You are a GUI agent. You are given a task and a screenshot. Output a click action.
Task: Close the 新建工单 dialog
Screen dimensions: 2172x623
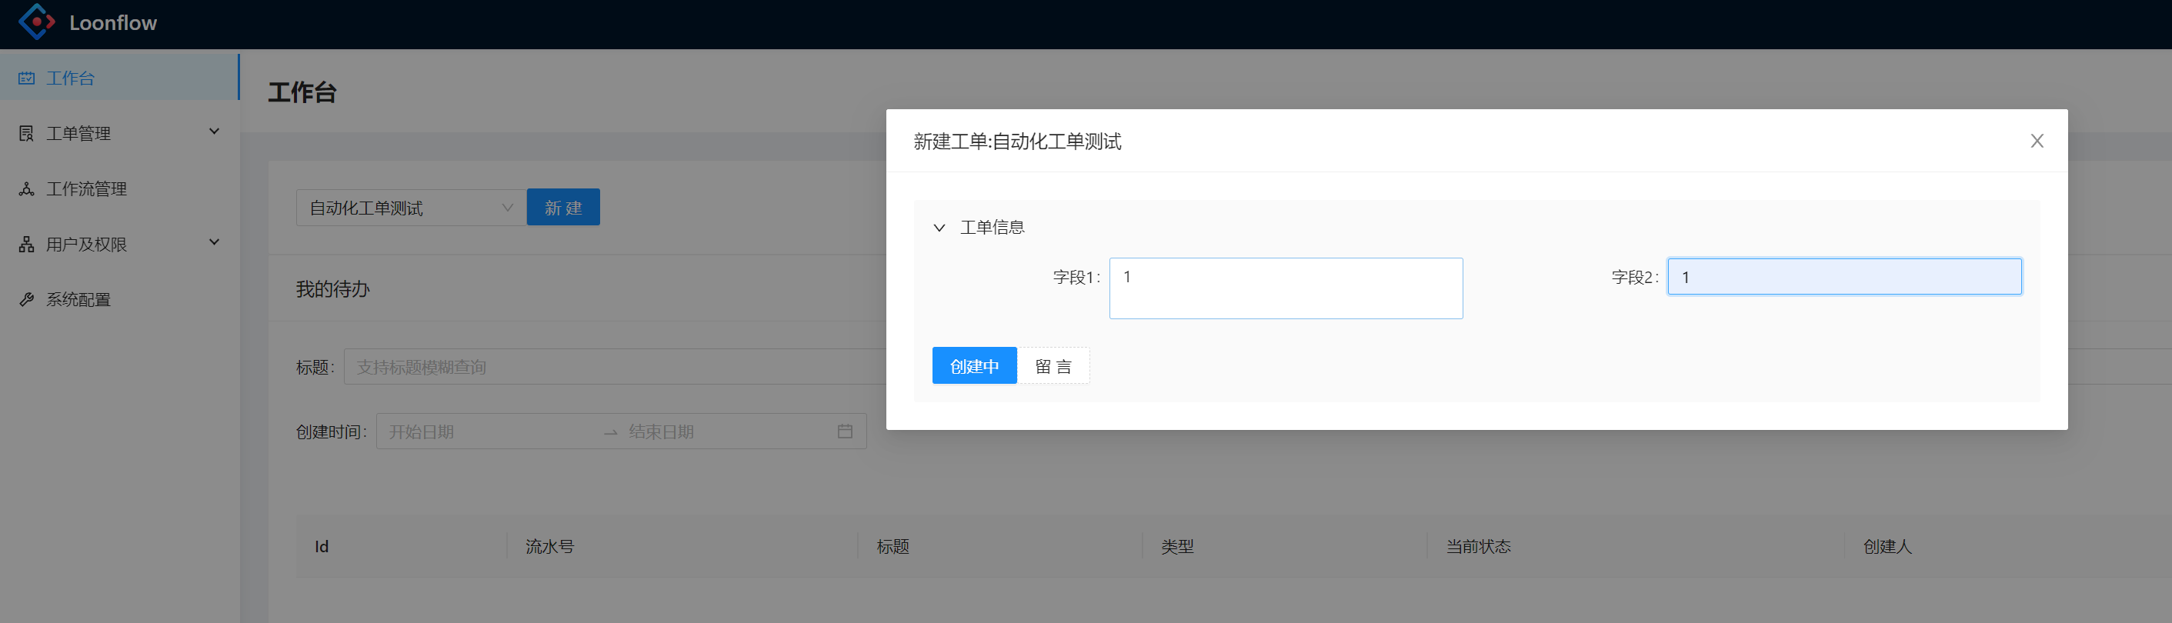click(2037, 141)
